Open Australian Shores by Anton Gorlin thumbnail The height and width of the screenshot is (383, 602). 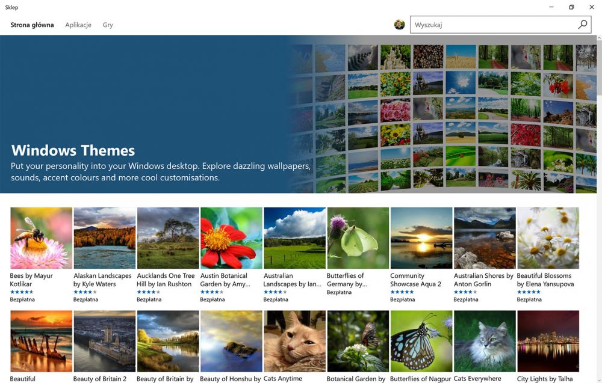pyautogui.click(x=485, y=237)
